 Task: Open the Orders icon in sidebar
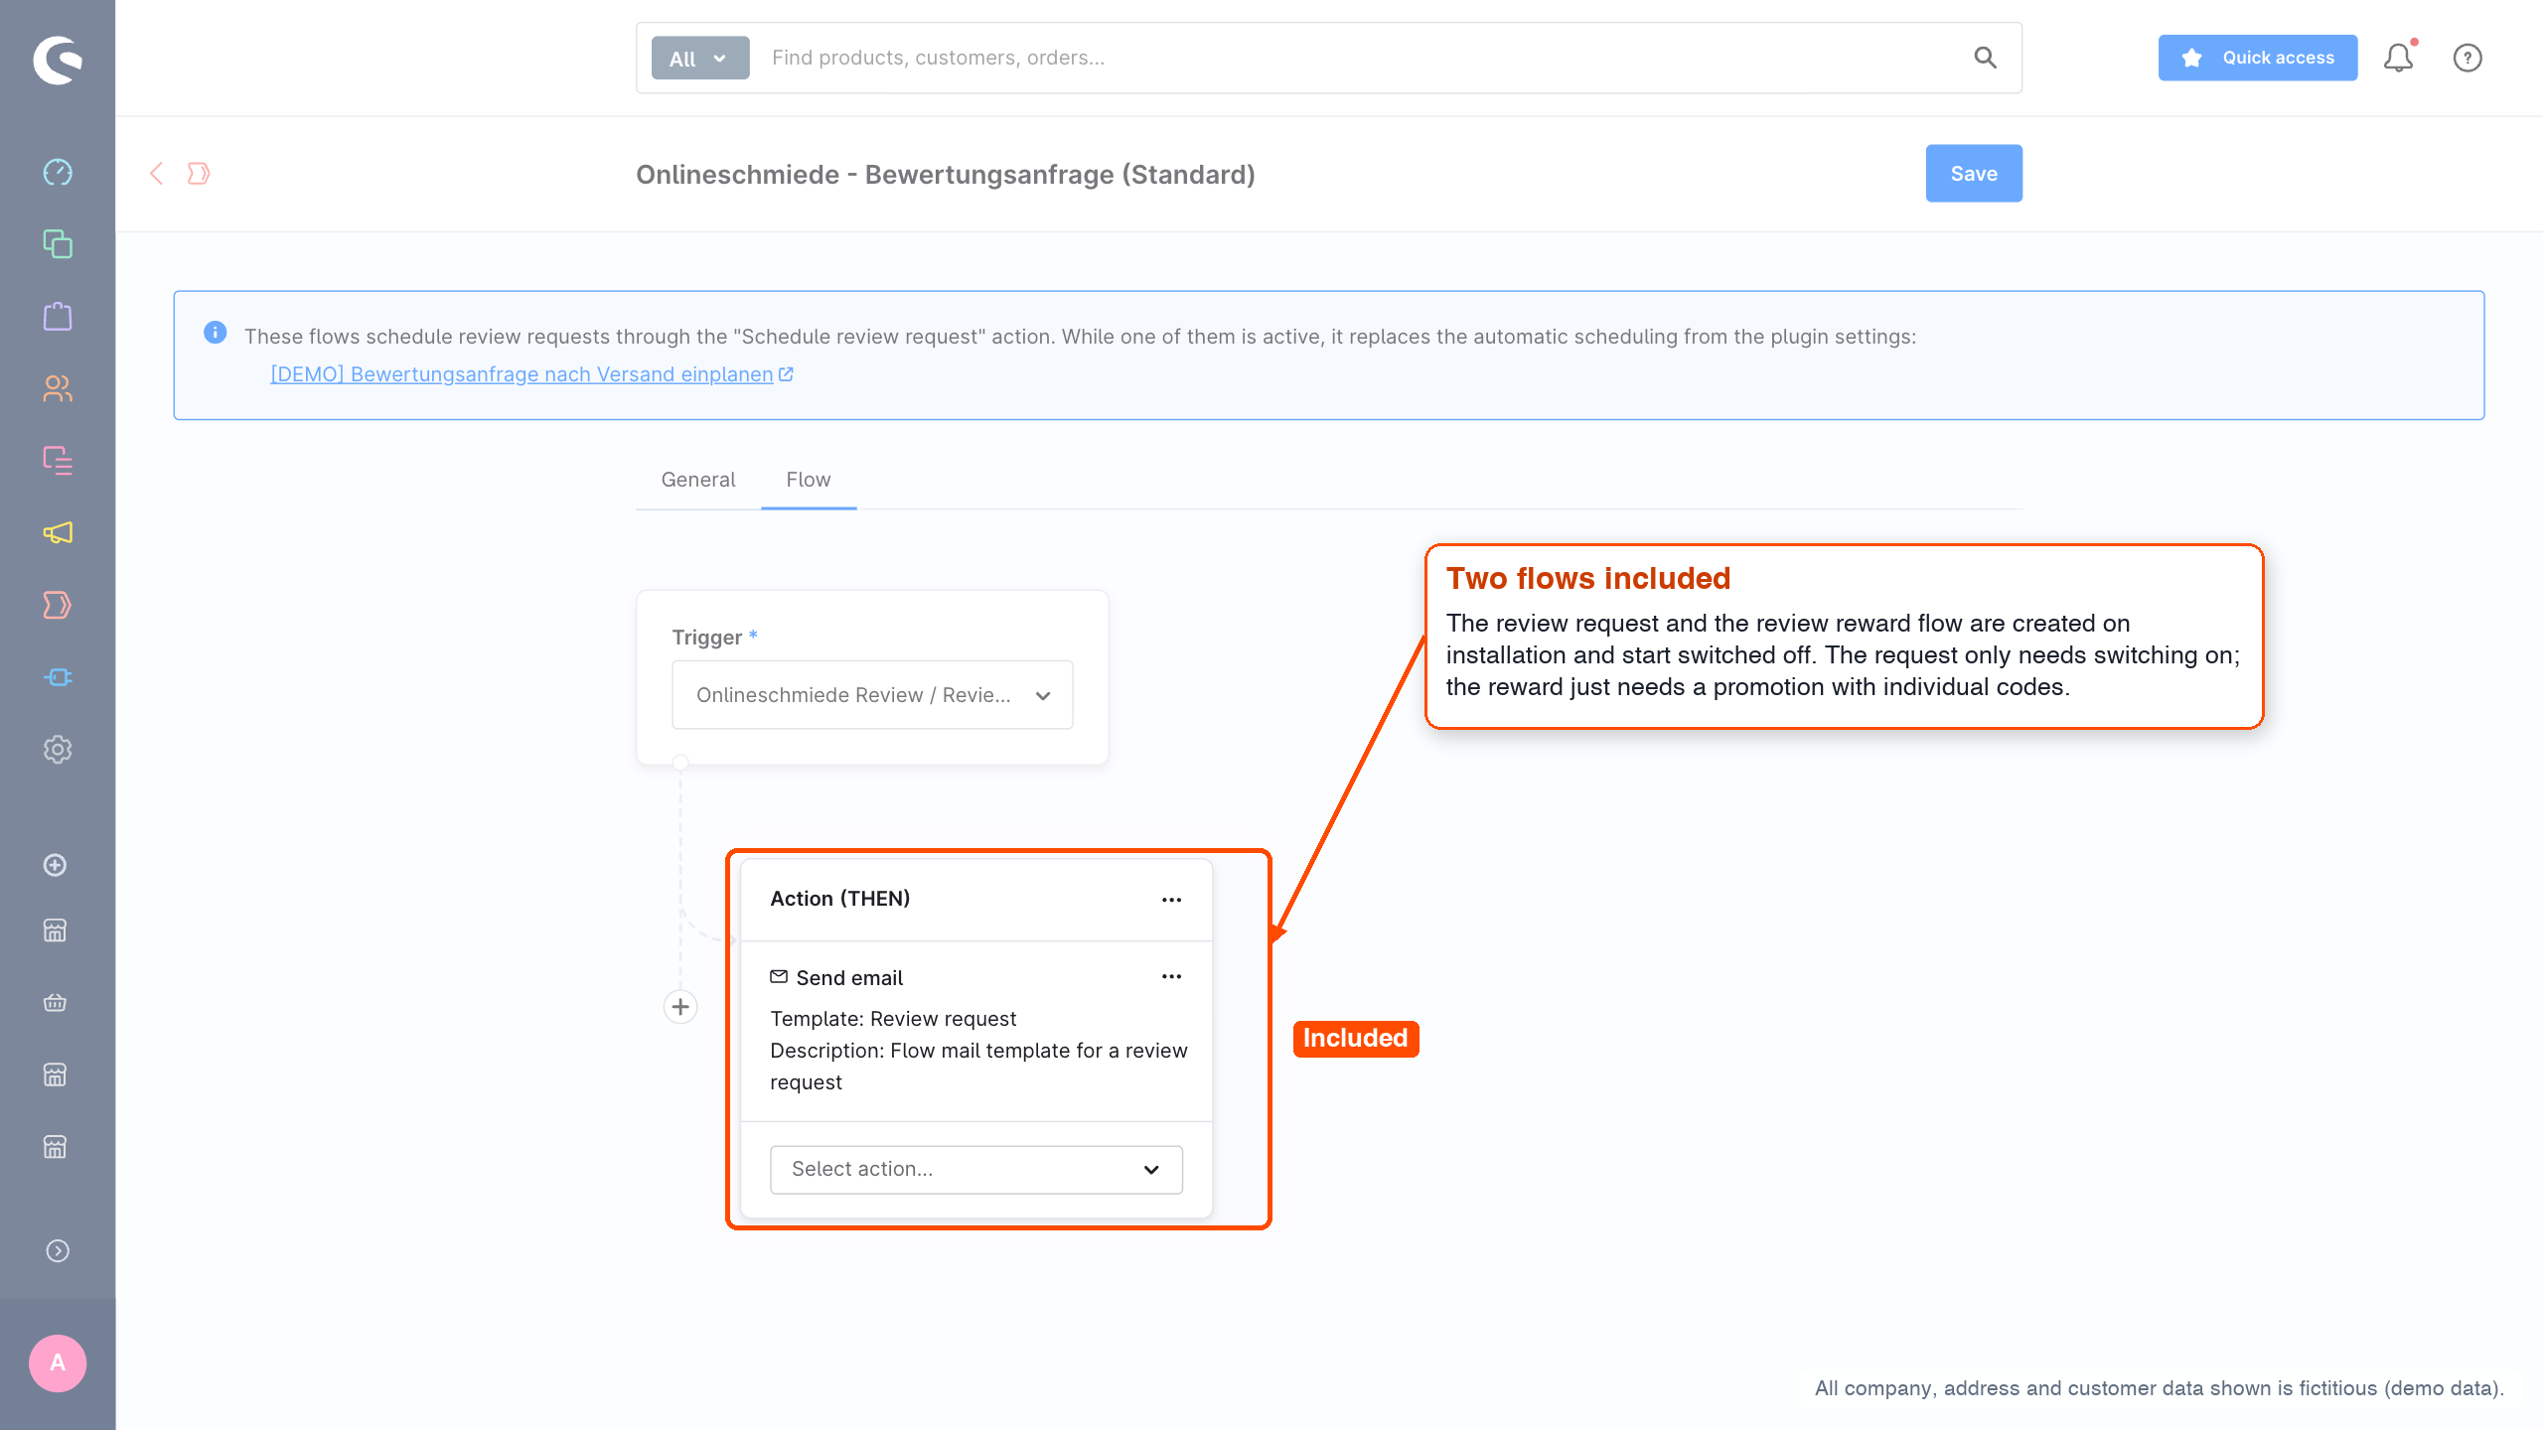(58, 317)
